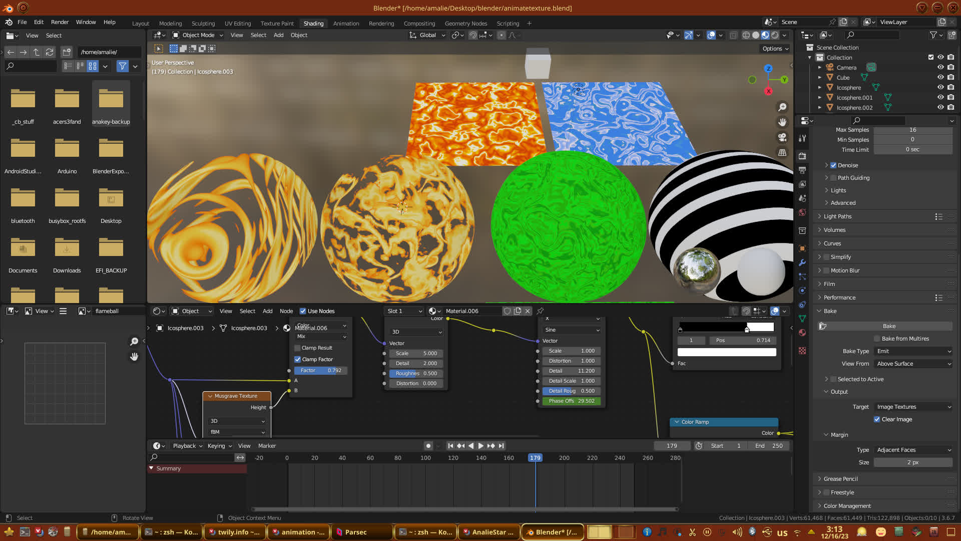Open the Modifier properties wrench tab
Screen dimensions: 961x541
pos(802,262)
